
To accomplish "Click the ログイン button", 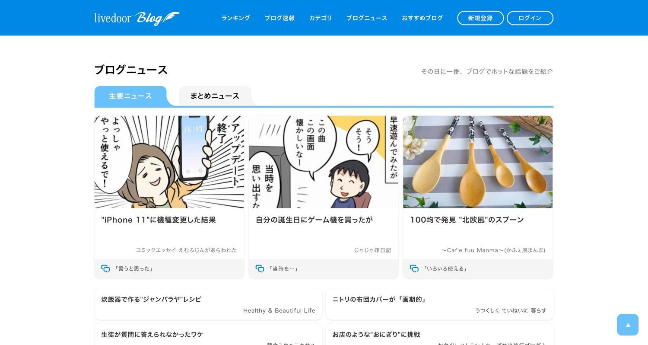I will coord(530,18).
